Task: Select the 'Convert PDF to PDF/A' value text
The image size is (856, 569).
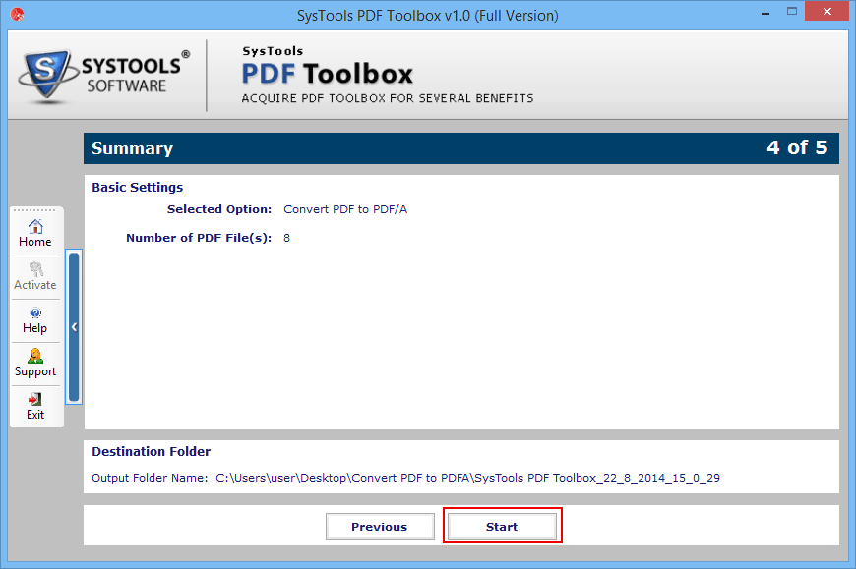Action: (x=345, y=209)
